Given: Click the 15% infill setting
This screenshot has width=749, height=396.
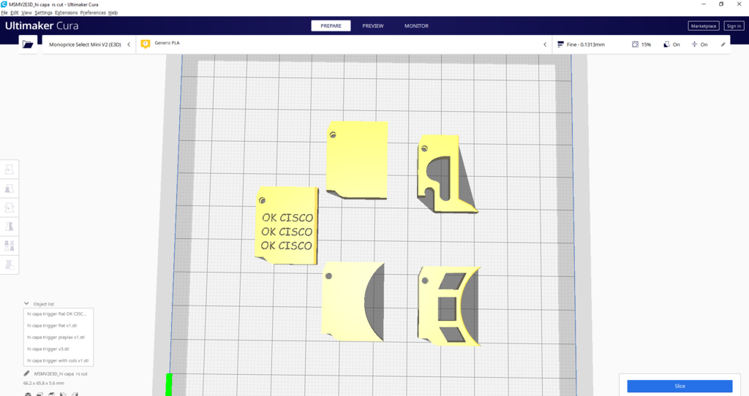Looking at the screenshot, I should pos(641,45).
